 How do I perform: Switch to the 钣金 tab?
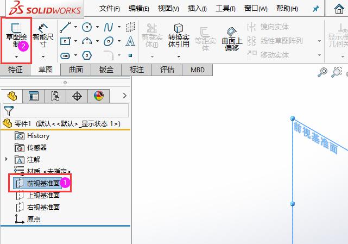pyautogui.click(x=106, y=70)
